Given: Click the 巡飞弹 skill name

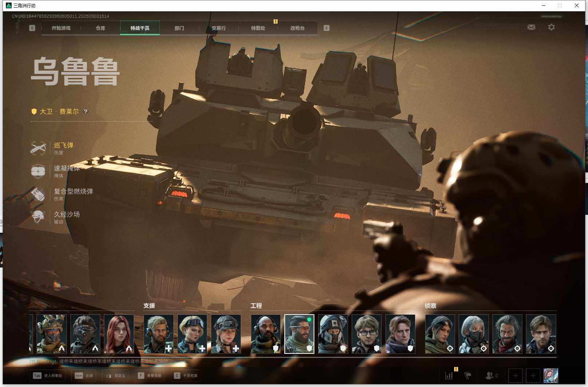Looking at the screenshot, I should [64, 145].
